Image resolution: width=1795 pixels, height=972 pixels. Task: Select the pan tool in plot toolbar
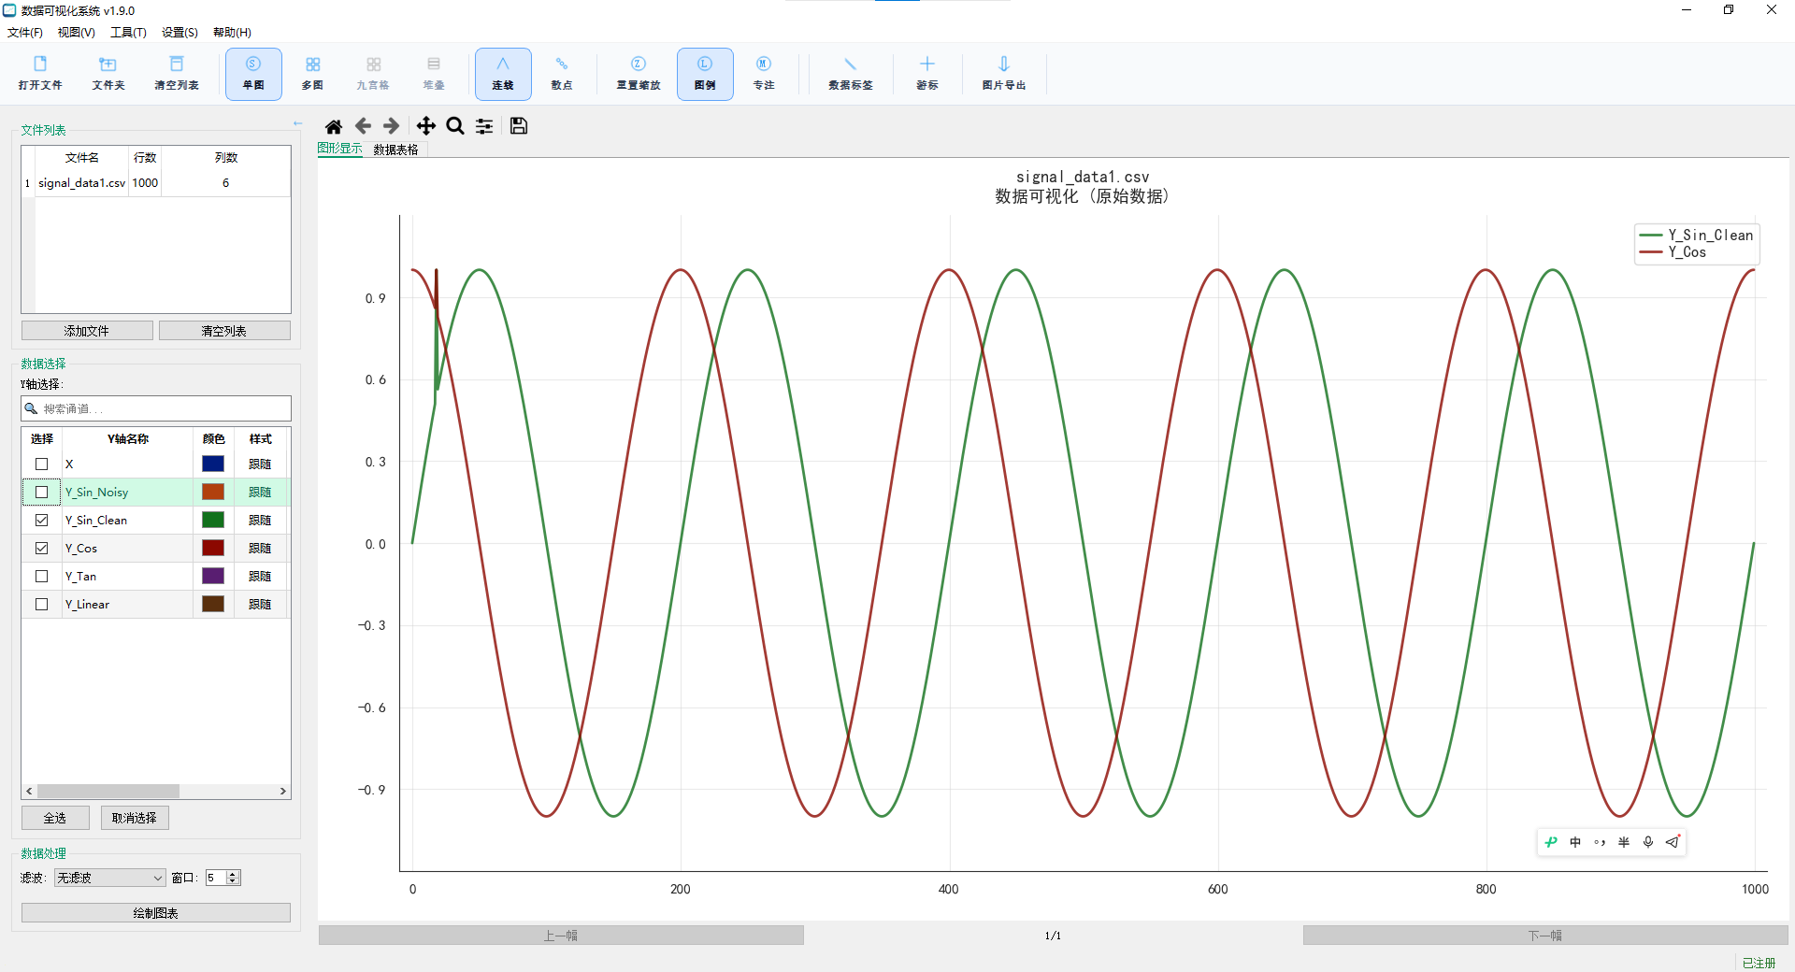tap(425, 126)
